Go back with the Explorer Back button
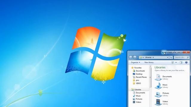Image resolution: width=191 pixels, height=107 pixels. click(x=131, y=57)
